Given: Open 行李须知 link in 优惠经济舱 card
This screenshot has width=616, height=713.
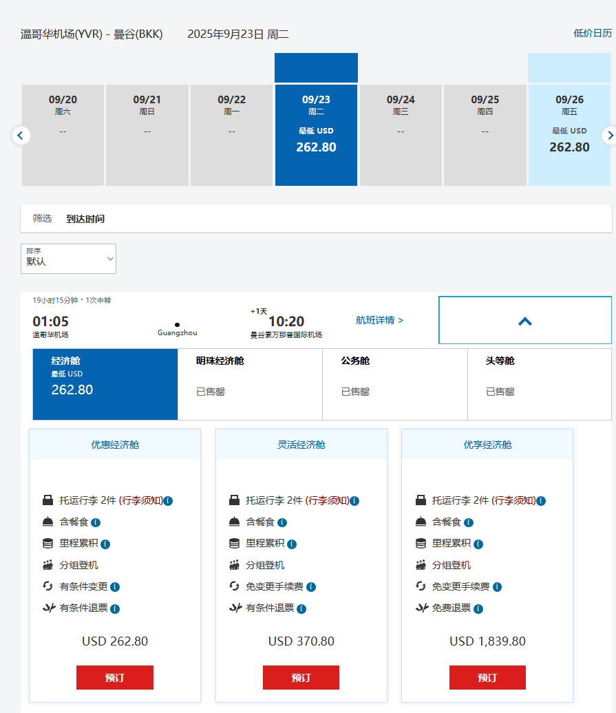Looking at the screenshot, I should tap(141, 500).
